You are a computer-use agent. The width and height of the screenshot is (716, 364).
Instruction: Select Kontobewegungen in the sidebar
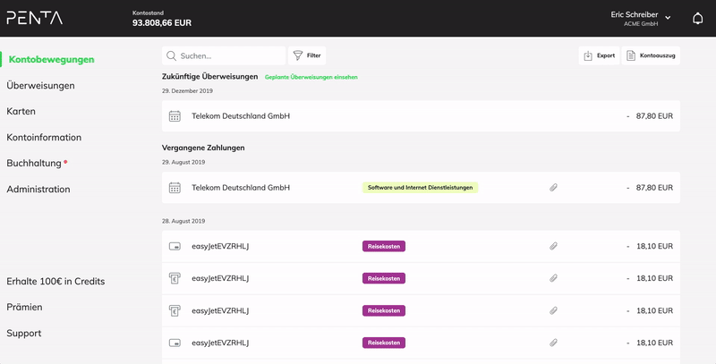pyautogui.click(x=51, y=60)
